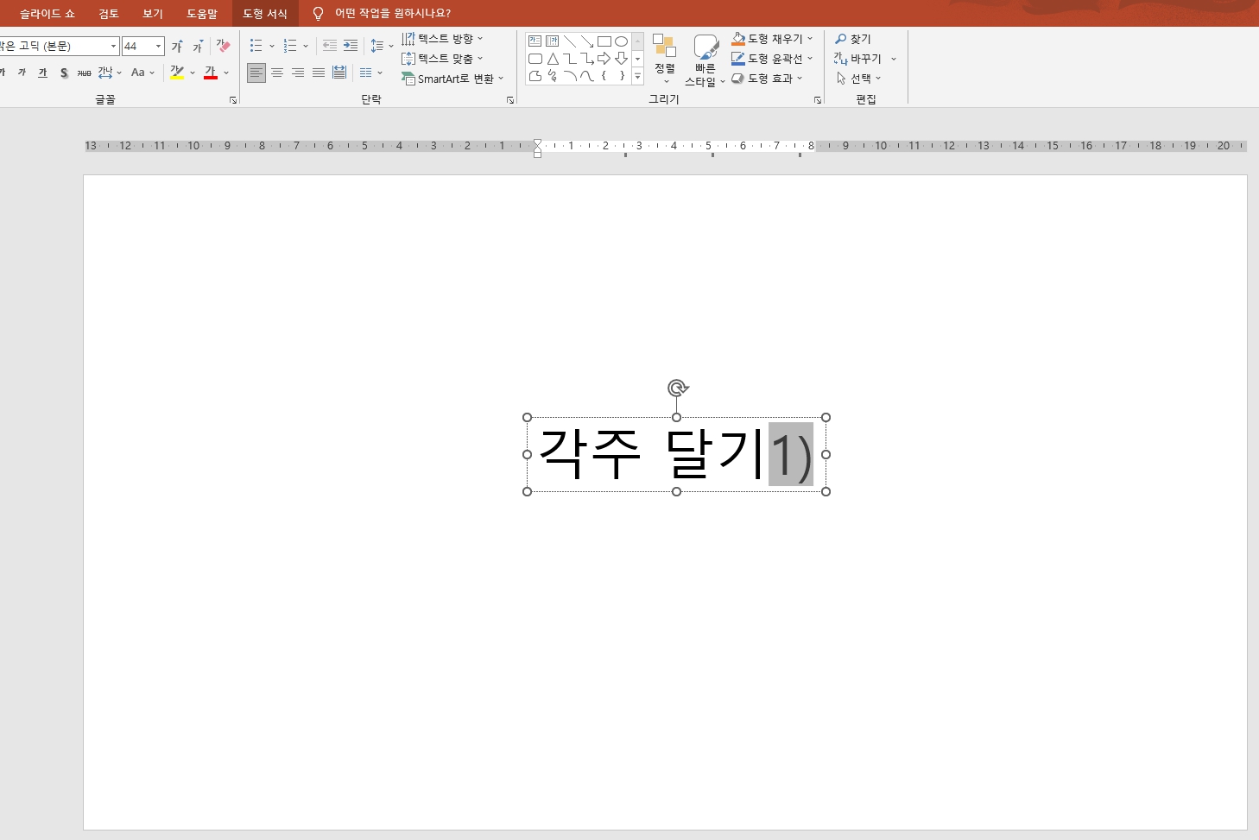Click the Clear All Formatting eraser icon
Screen dimensions: 1259x840
click(x=223, y=45)
